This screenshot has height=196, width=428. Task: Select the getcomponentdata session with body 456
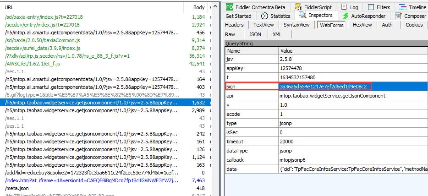(105, 33)
